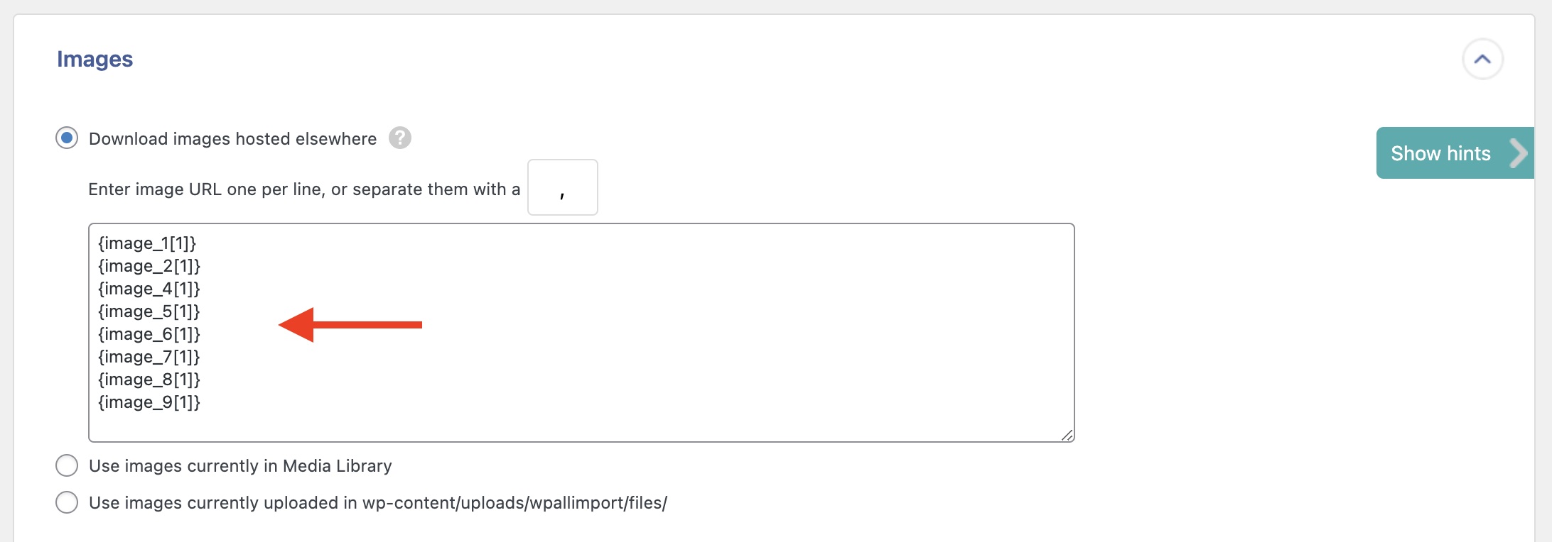Viewport: 1552px width, 542px height.
Task: Click the comma separator input field
Action: (x=562, y=188)
